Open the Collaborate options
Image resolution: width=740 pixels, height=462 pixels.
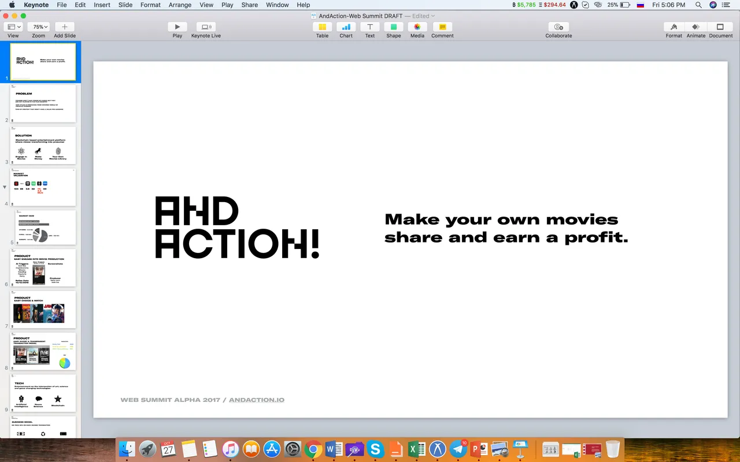(x=558, y=27)
